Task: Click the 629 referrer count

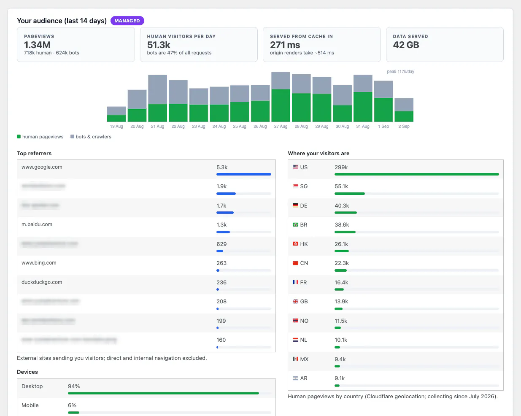Action: (221, 244)
